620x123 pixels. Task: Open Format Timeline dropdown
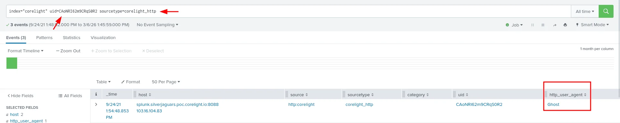(x=26, y=51)
